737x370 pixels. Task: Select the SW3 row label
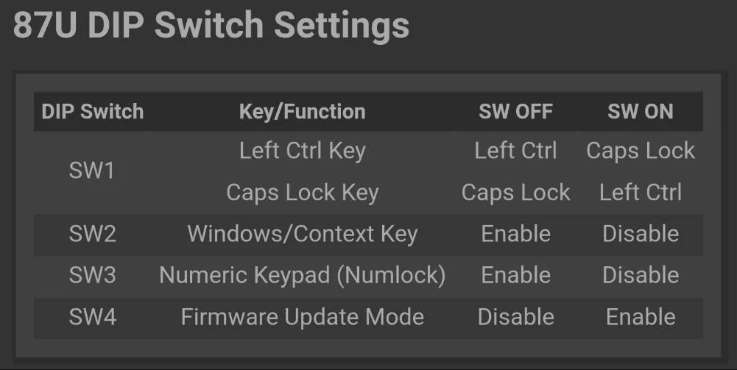click(x=93, y=275)
